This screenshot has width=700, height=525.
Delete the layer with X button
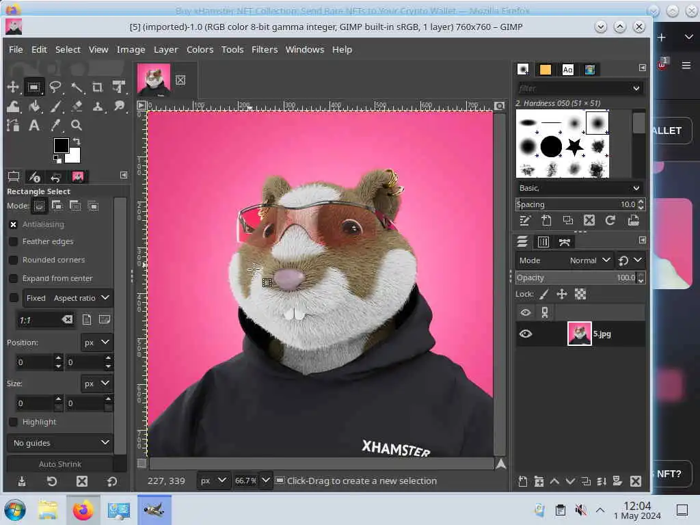tap(636, 481)
